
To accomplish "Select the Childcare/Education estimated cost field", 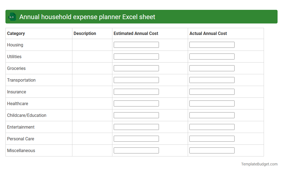I will click(136, 115).
